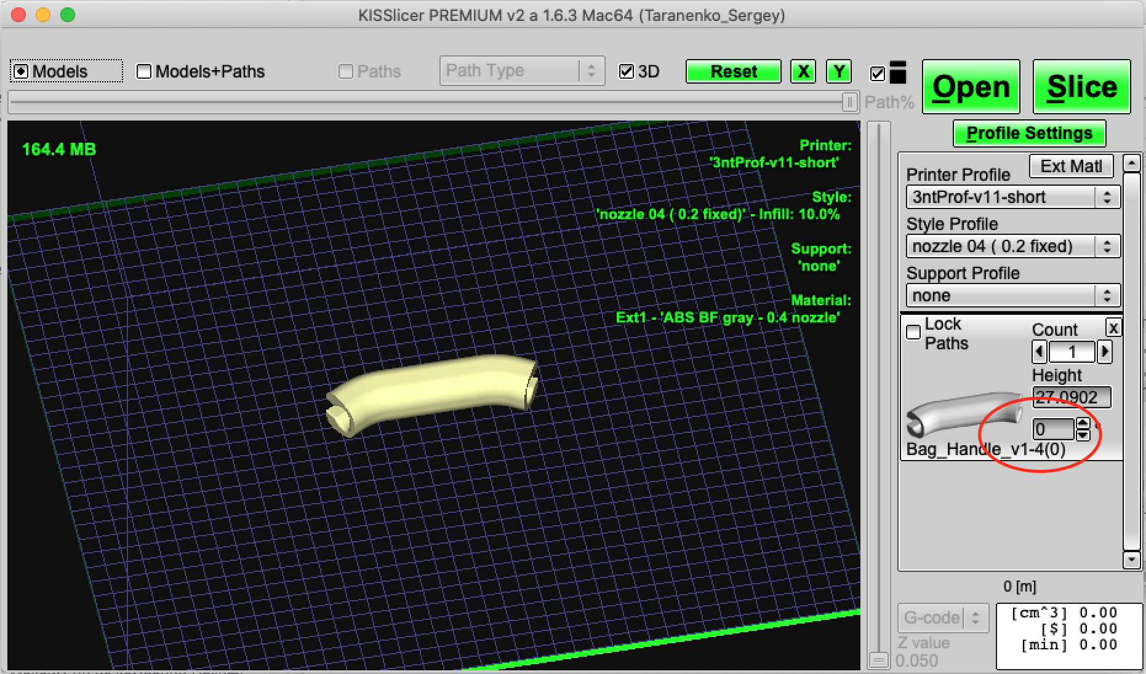Click the X axis view button
This screenshot has width=1146, height=674.
tap(803, 72)
